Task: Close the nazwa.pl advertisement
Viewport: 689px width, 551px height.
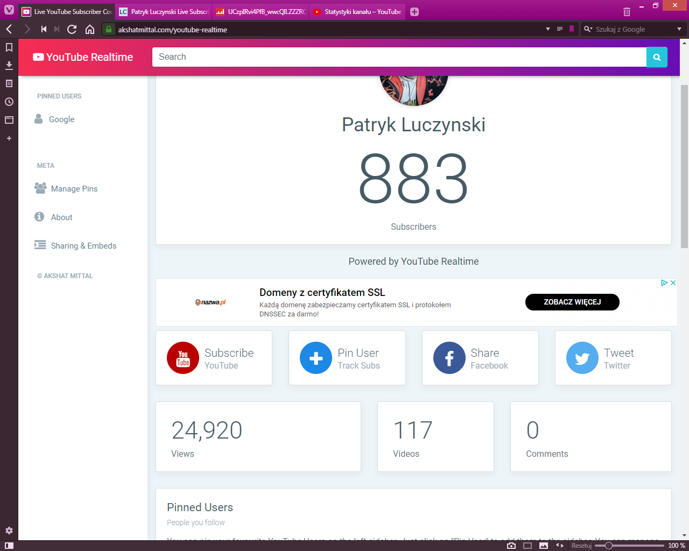Action: tap(673, 283)
